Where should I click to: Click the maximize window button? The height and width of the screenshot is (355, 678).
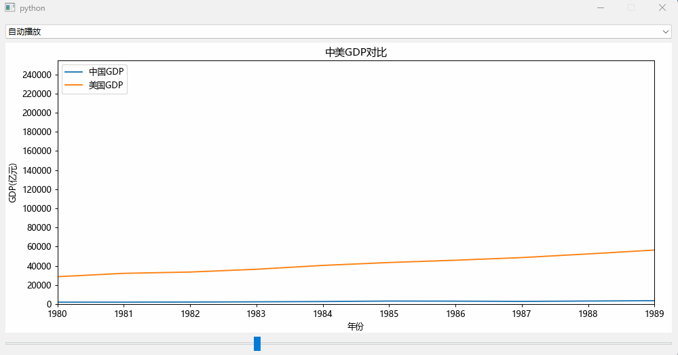pyautogui.click(x=631, y=8)
